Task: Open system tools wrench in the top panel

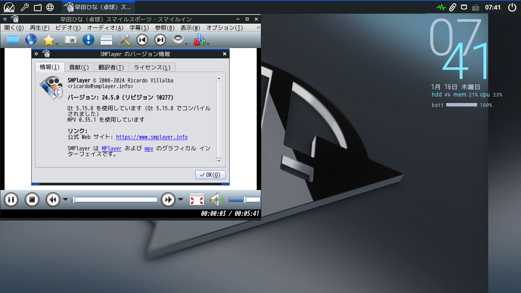Action: (x=24, y=7)
